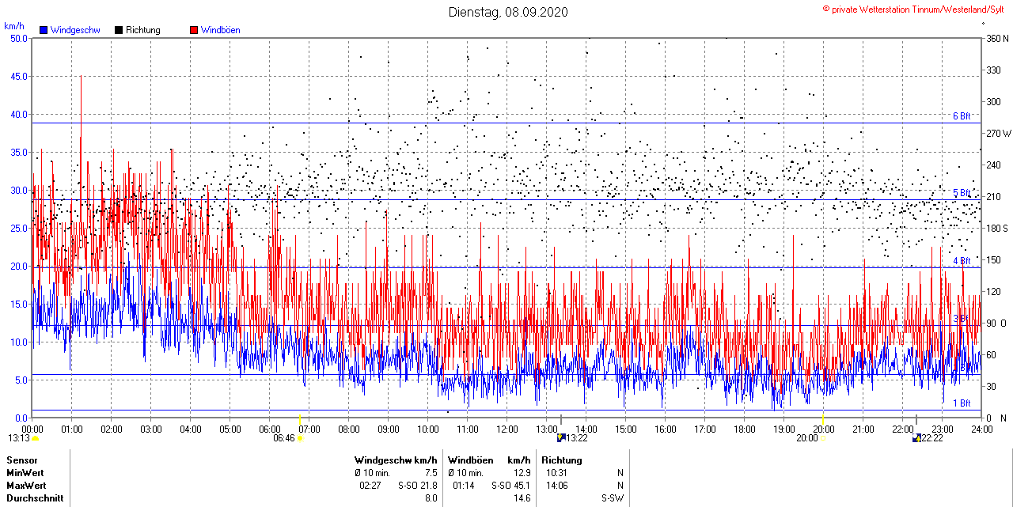Click the Richtung column header in the table

point(562,460)
